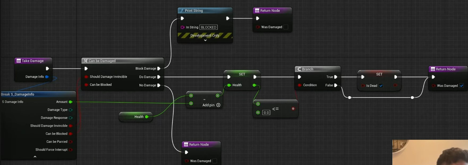Collapse the Break S_DamageInfo node pins
Viewport: 468px width, 165px height.
35,157
